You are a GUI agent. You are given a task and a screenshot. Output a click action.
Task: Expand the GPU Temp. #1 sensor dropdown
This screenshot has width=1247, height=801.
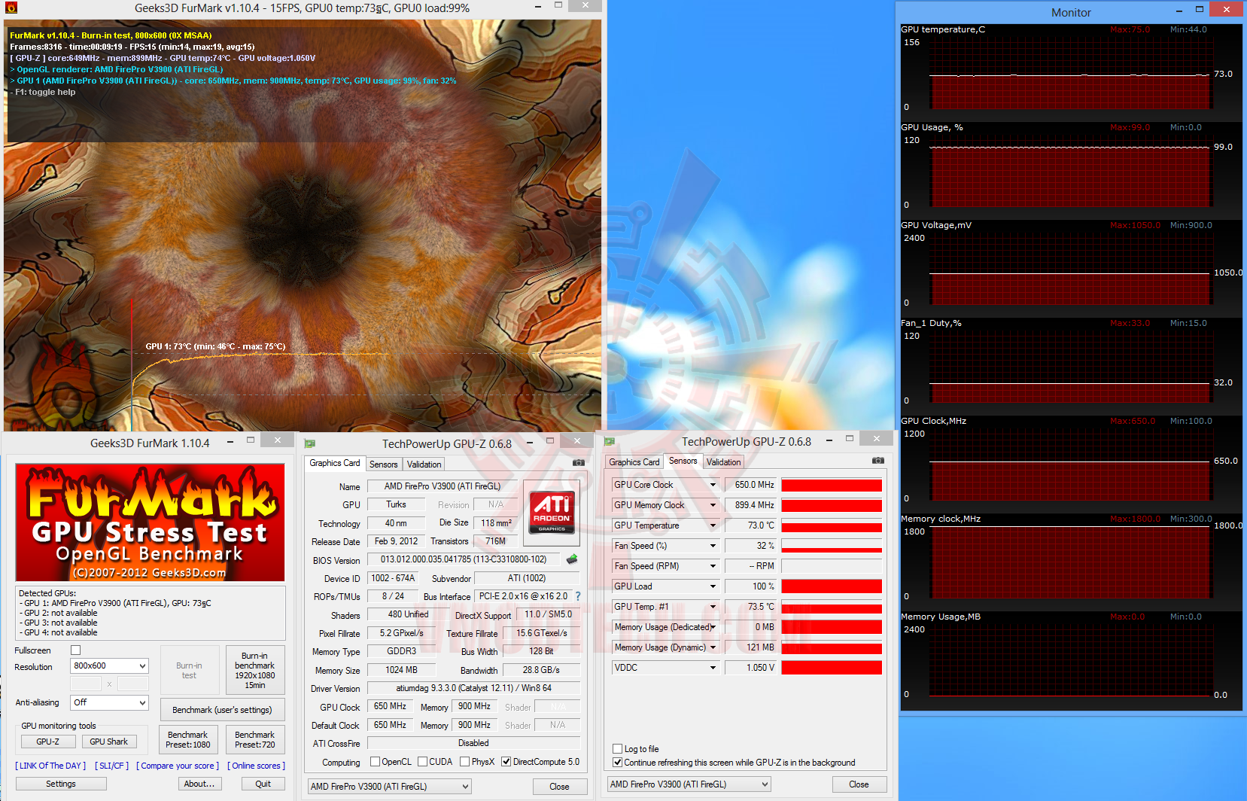[x=713, y=607]
